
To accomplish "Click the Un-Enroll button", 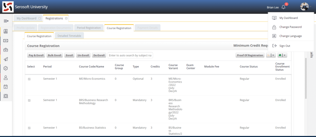I will (x=83, y=55).
